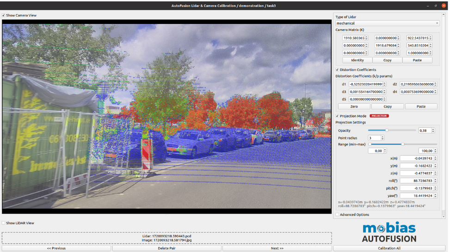Click the Previous pair button

point(56,248)
